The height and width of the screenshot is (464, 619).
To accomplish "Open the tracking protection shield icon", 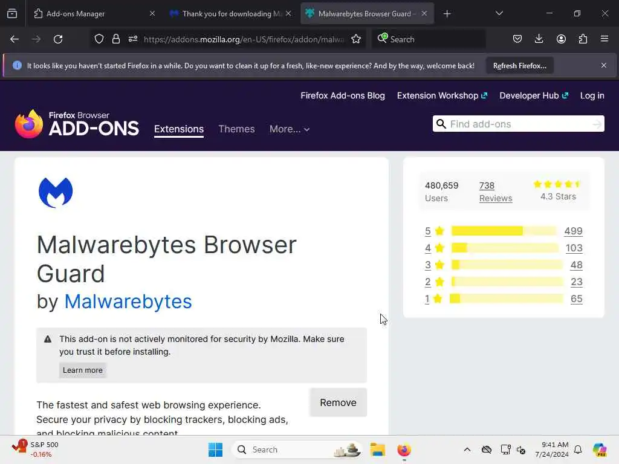I will click(x=99, y=39).
